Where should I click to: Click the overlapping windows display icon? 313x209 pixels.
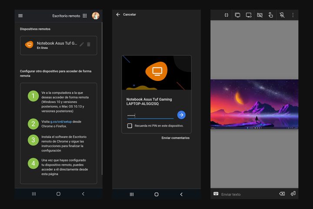click(x=237, y=15)
